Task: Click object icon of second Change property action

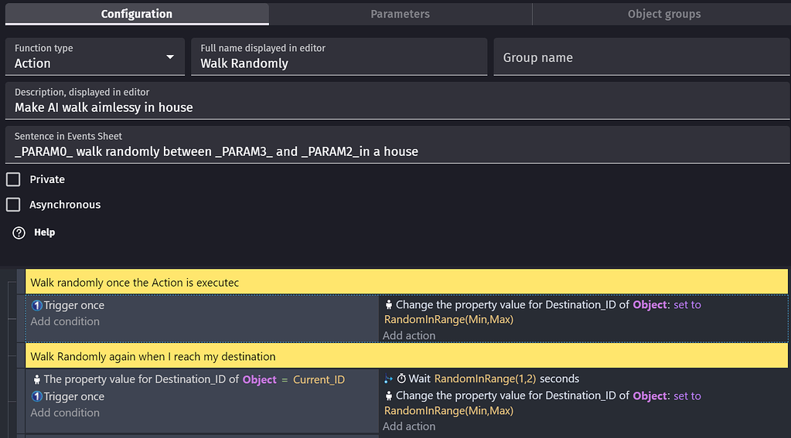Action: click(388, 396)
